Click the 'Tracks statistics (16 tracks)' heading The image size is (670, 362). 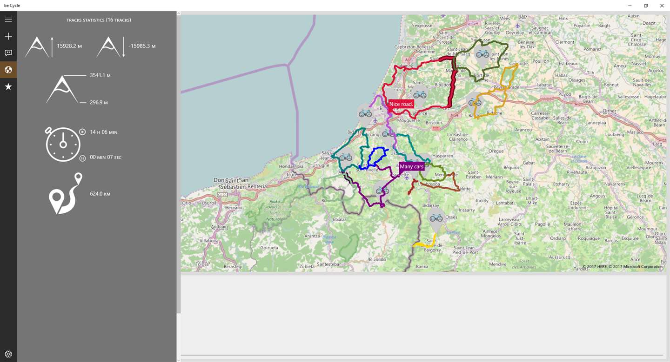(99, 20)
